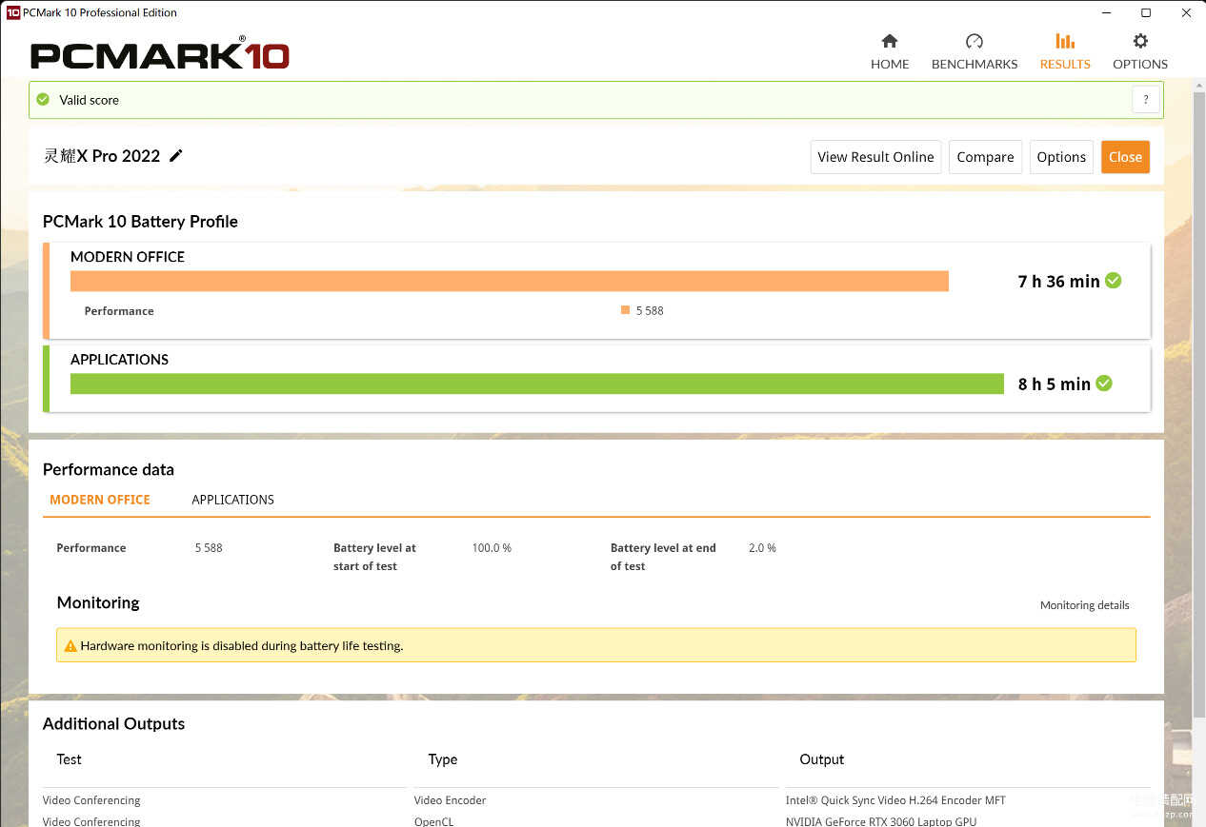Click the Applications green battery bar

point(537,384)
